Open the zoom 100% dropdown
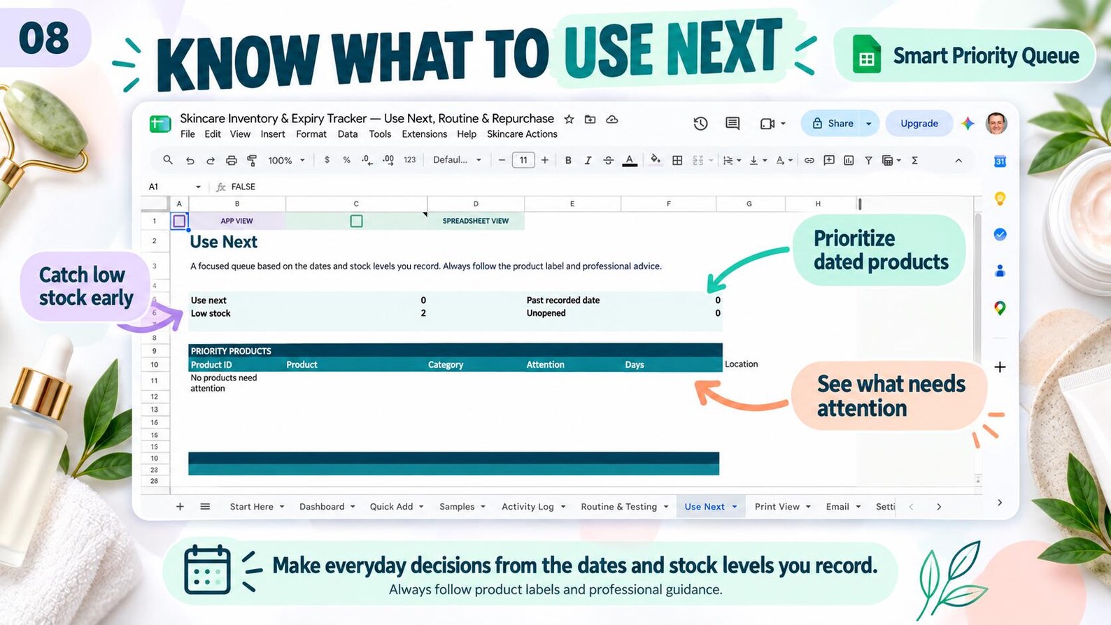1111x625 pixels. point(287,160)
